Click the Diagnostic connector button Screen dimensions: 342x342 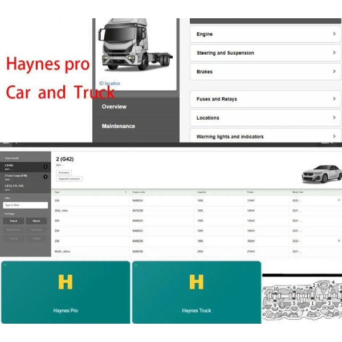(70, 179)
